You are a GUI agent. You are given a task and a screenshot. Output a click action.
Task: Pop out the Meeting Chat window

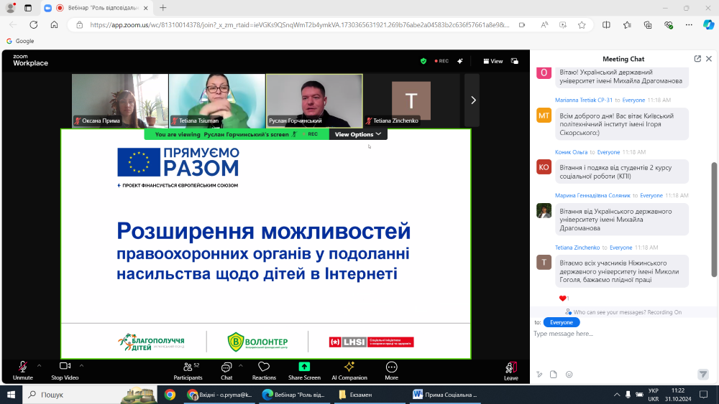click(x=697, y=59)
